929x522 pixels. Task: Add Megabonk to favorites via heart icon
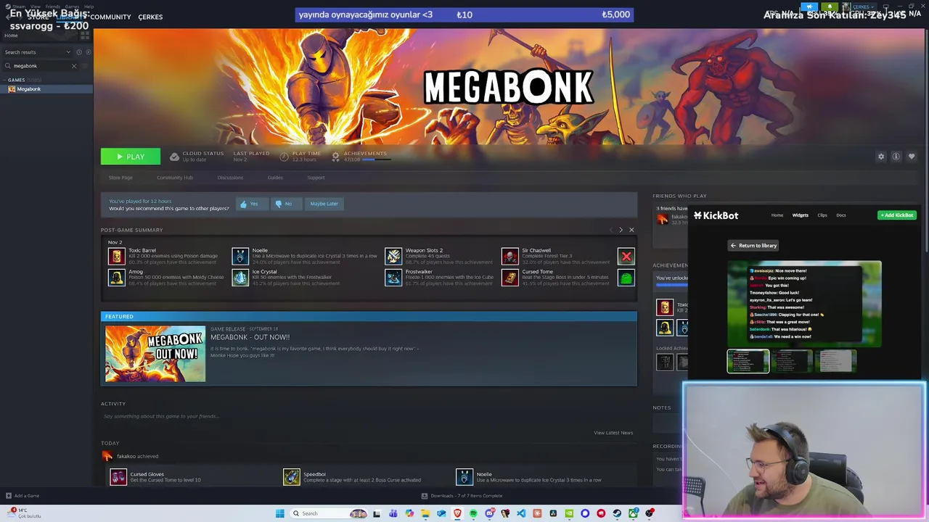click(912, 157)
